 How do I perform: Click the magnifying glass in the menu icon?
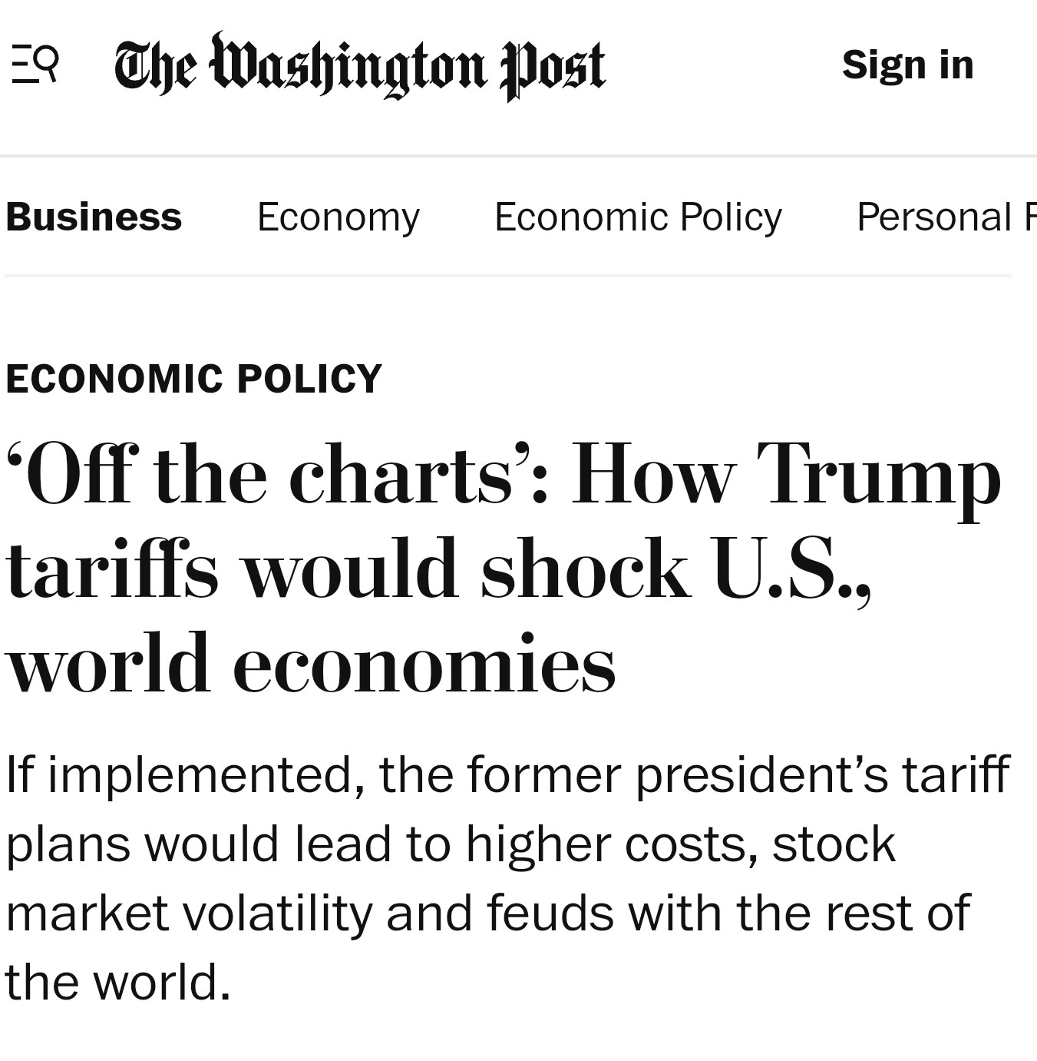tap(48, 61)
